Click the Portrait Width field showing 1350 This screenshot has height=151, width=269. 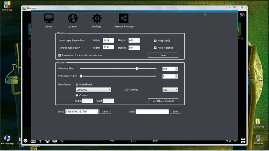click(108, 47)
